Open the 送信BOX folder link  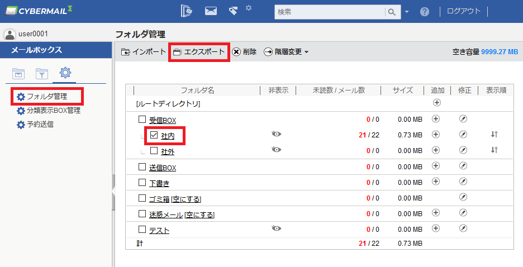(163, 168)
